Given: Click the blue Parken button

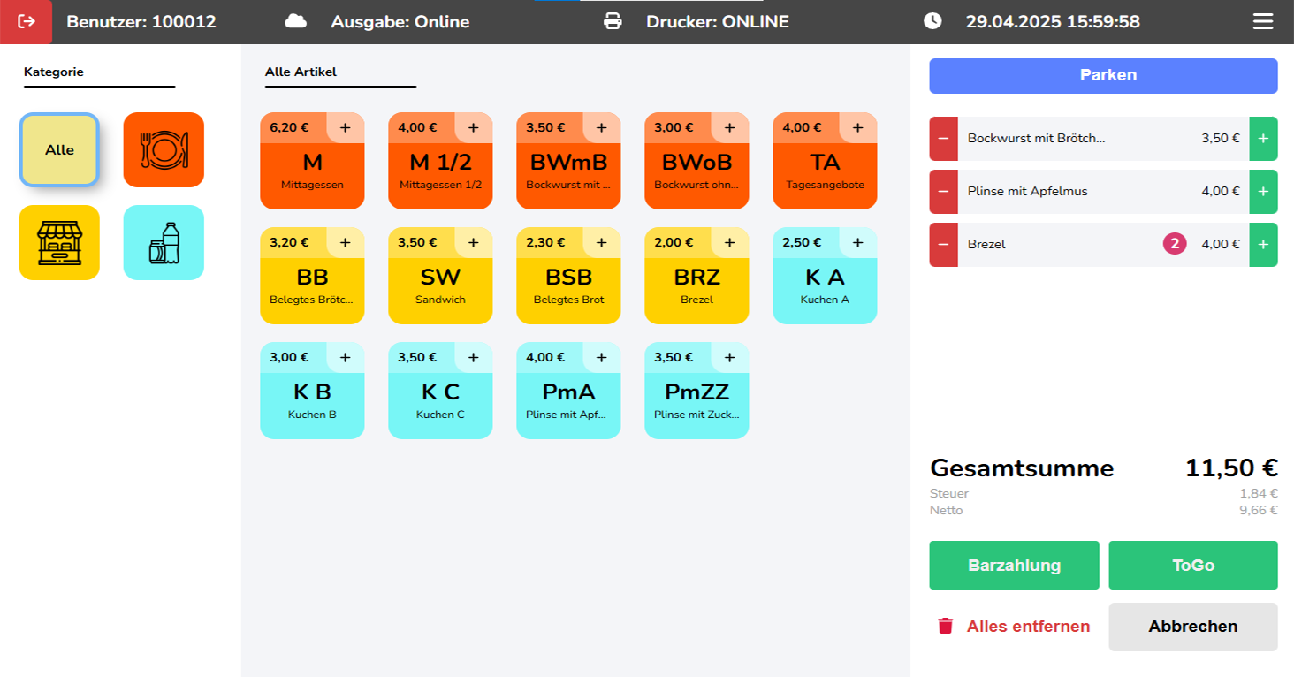Looking at the screenshot, I should tap(1103, 76).
